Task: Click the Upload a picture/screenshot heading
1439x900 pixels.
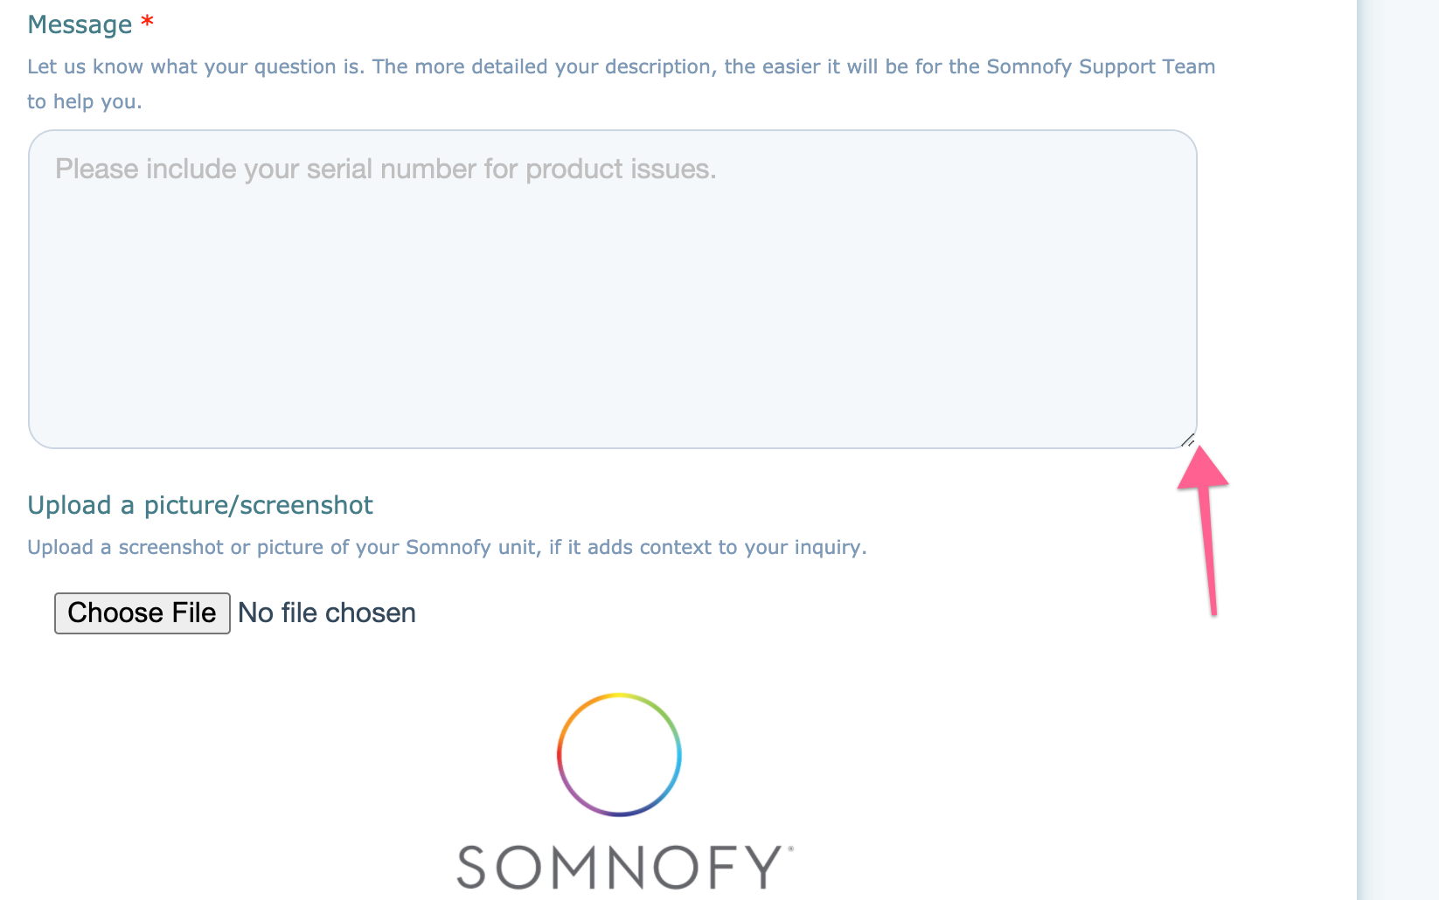Action: tap(200, 505)
